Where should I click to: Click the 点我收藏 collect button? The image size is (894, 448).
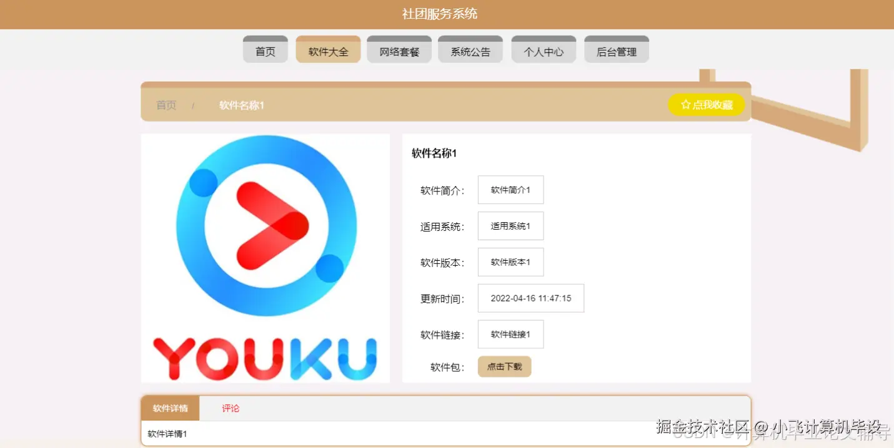707,105
